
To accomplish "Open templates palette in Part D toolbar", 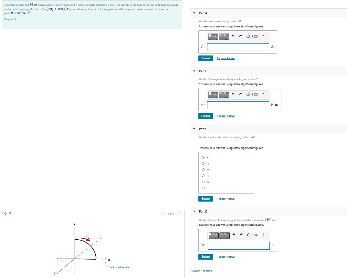I will click(214, 235).
